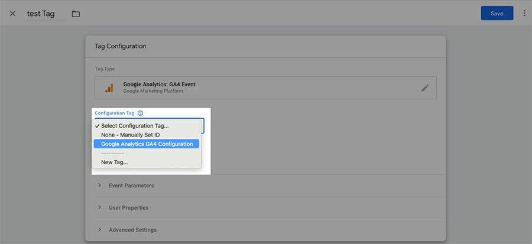This screenshot has width=532, height=244.
Task: Open Configuration Tag help question-mark icon
Action: pyautogui.click(x=141, y=113)
